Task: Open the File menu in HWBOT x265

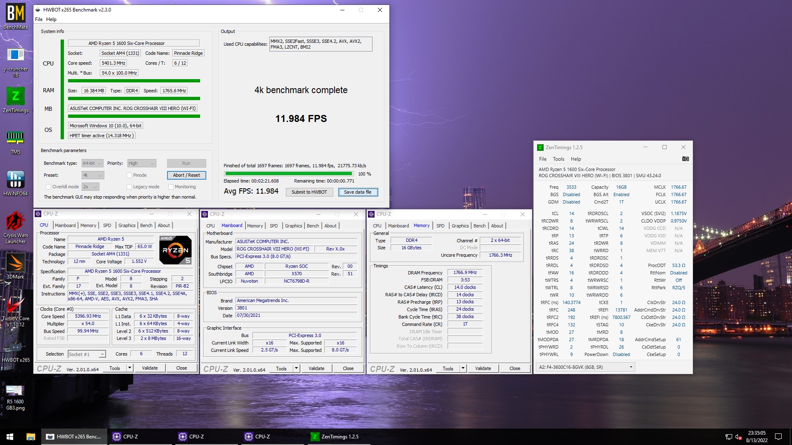Action: tap(39, 19)
